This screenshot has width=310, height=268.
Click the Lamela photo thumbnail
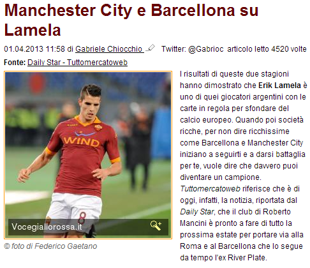(x=88, y=155)
